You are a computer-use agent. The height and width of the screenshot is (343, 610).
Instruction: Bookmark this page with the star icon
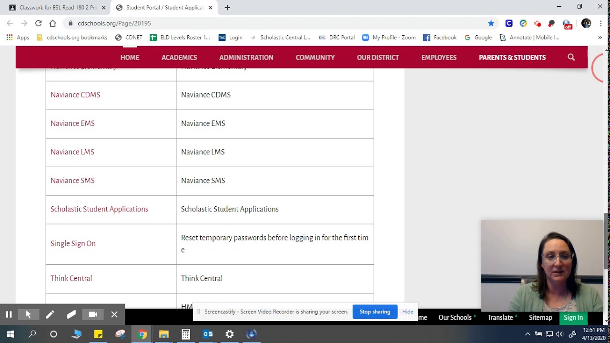491,23
